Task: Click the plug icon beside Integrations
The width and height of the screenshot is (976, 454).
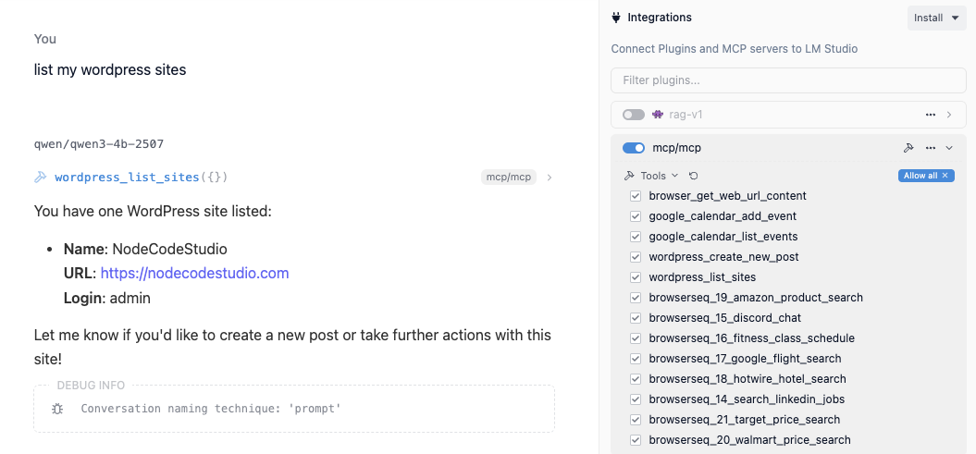Action: click(x=616, y=18)
